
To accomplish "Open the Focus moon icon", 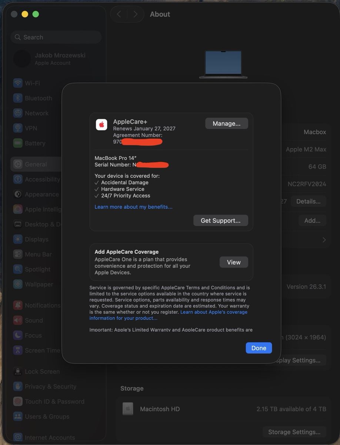I will [x=18, y=335].
